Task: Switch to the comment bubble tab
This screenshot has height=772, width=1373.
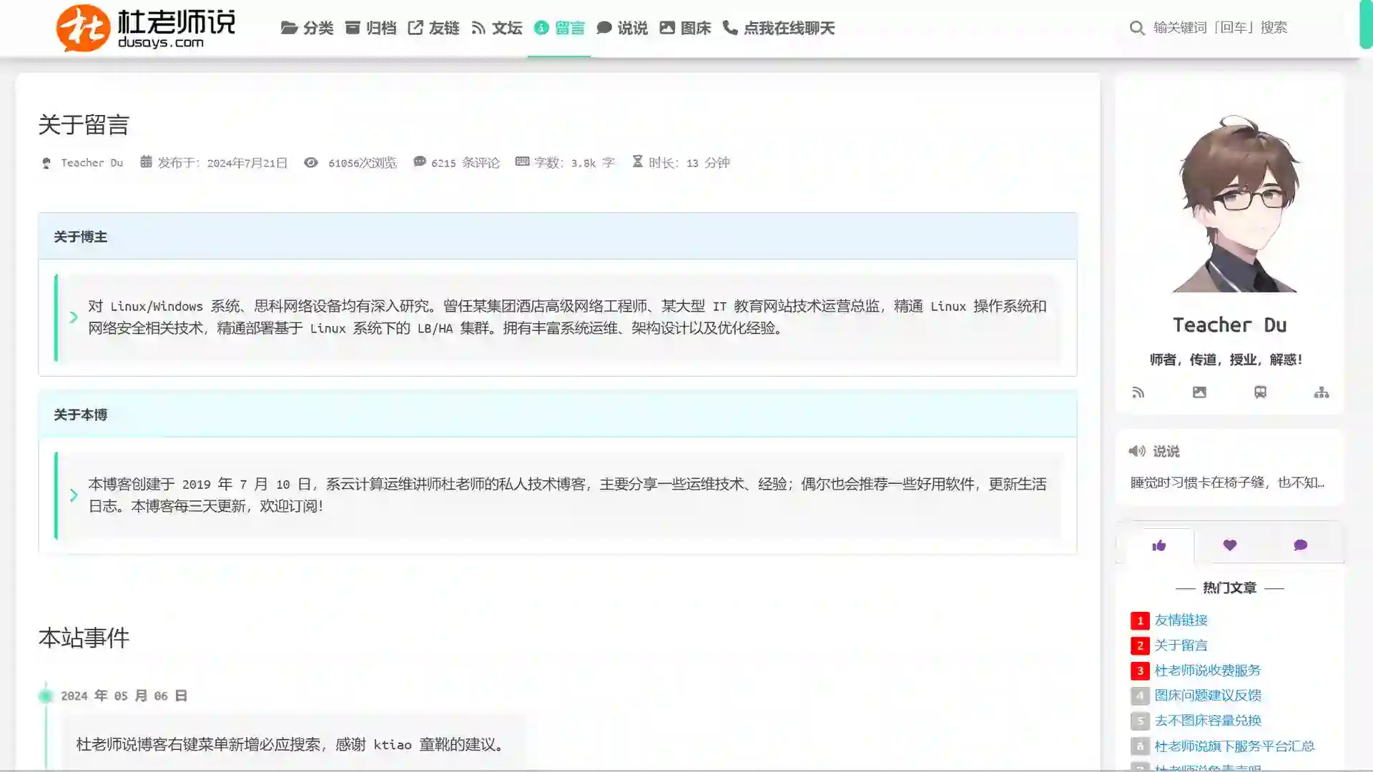Action: (x=1300, y=545)
